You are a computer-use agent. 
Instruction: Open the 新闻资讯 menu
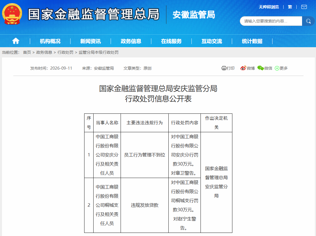point(90,41)
